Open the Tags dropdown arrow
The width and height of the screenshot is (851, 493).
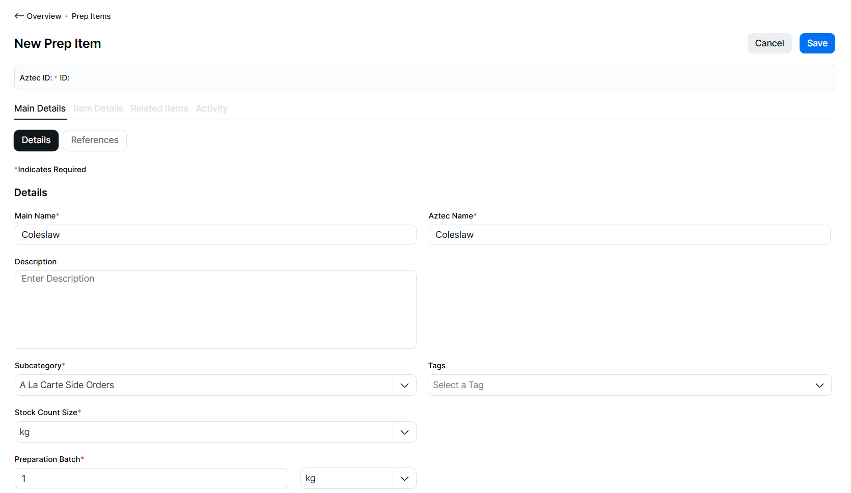819,386
